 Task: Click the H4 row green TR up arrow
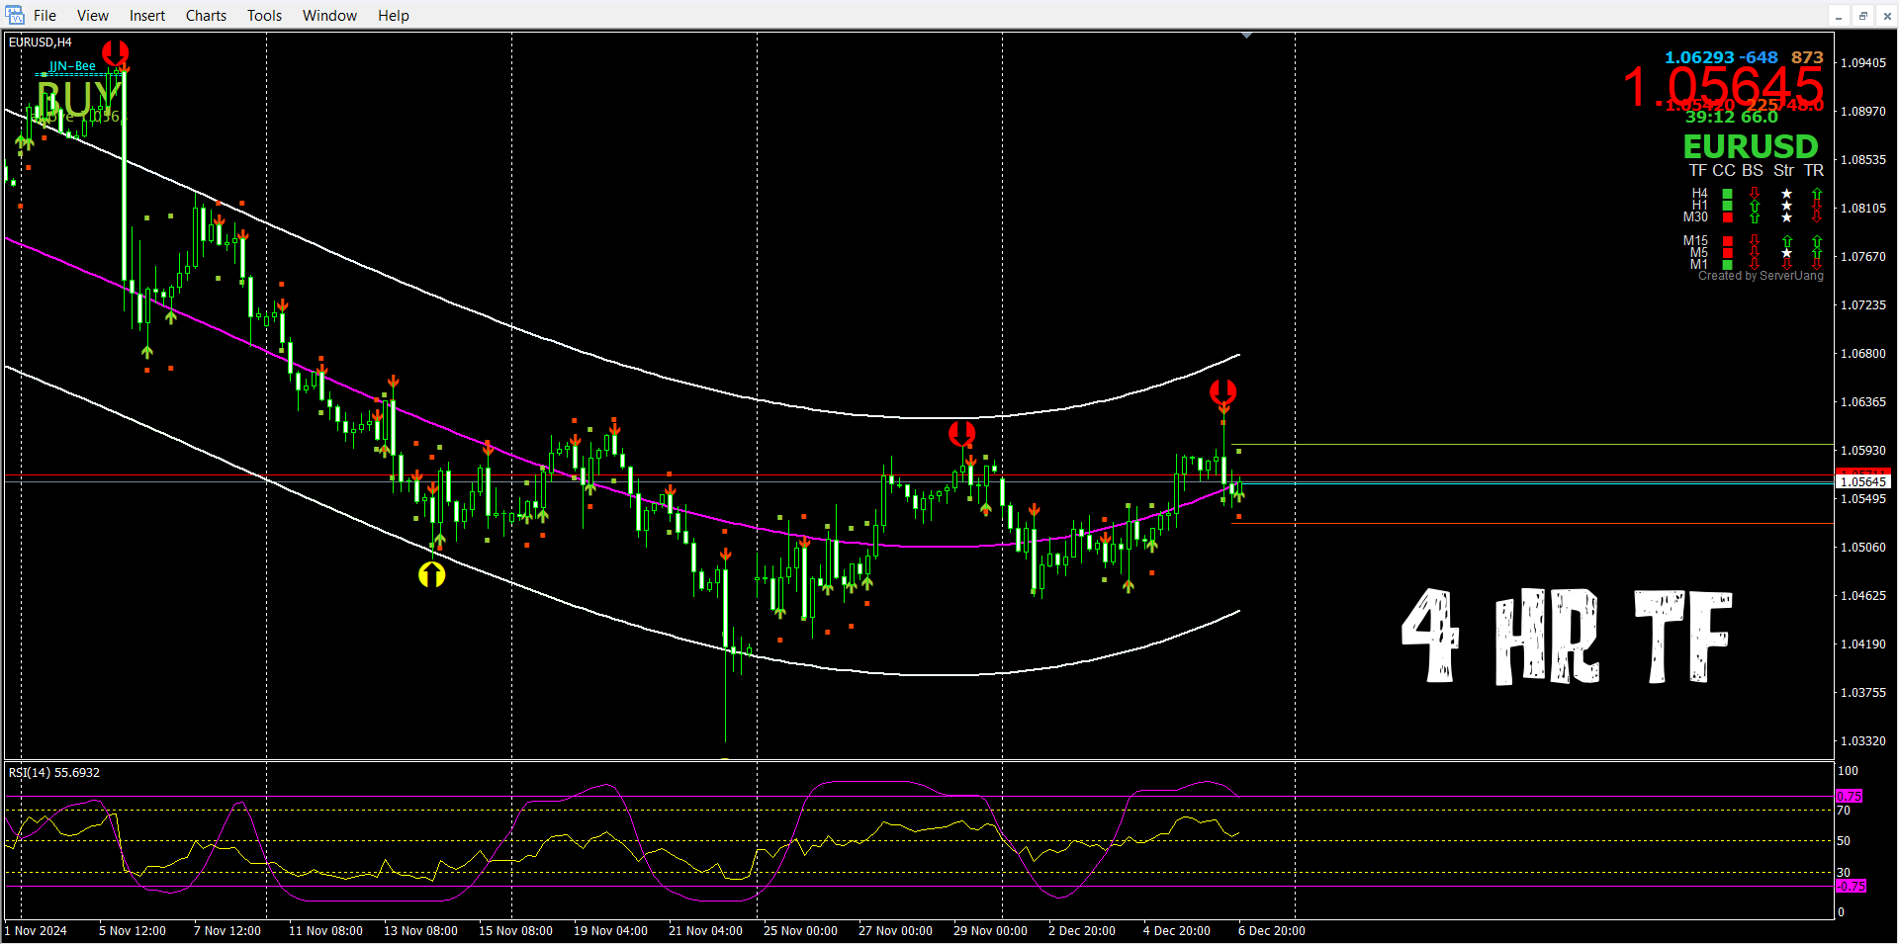tap(1817, 194)
